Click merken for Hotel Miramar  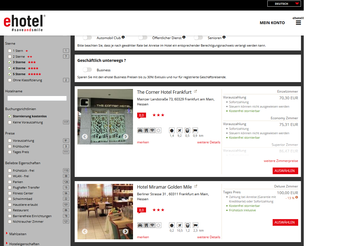(x=143, y=237)
